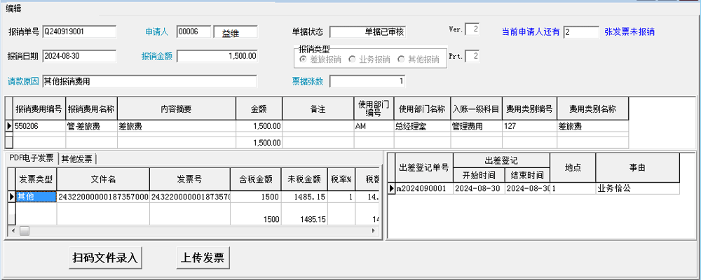Click the row indicator arrow for expense 550206

[9, 127]
